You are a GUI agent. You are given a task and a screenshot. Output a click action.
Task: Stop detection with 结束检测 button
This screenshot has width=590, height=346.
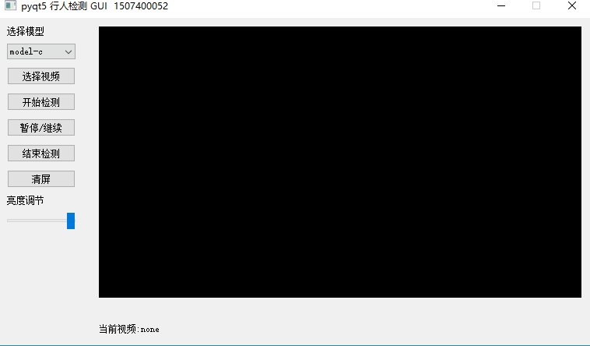tap(41, 153)
